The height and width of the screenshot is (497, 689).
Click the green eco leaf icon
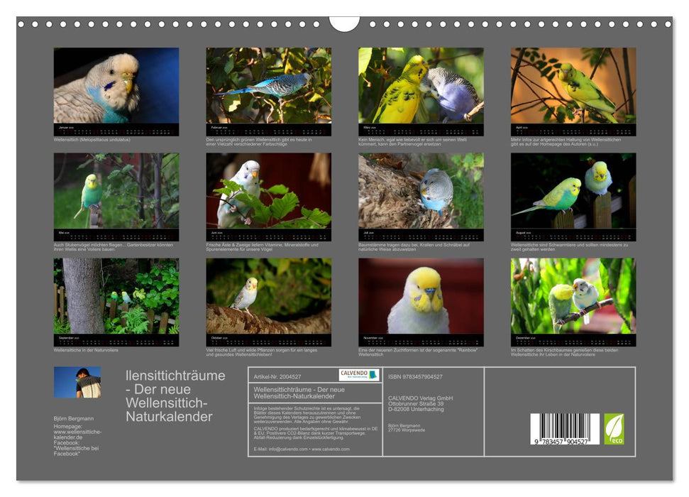[614, 429]
